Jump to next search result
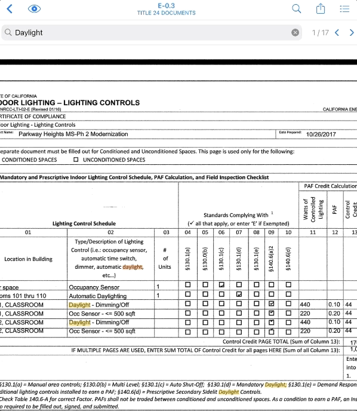The width and height of the screenshot is (357, 411). point(352,32)
